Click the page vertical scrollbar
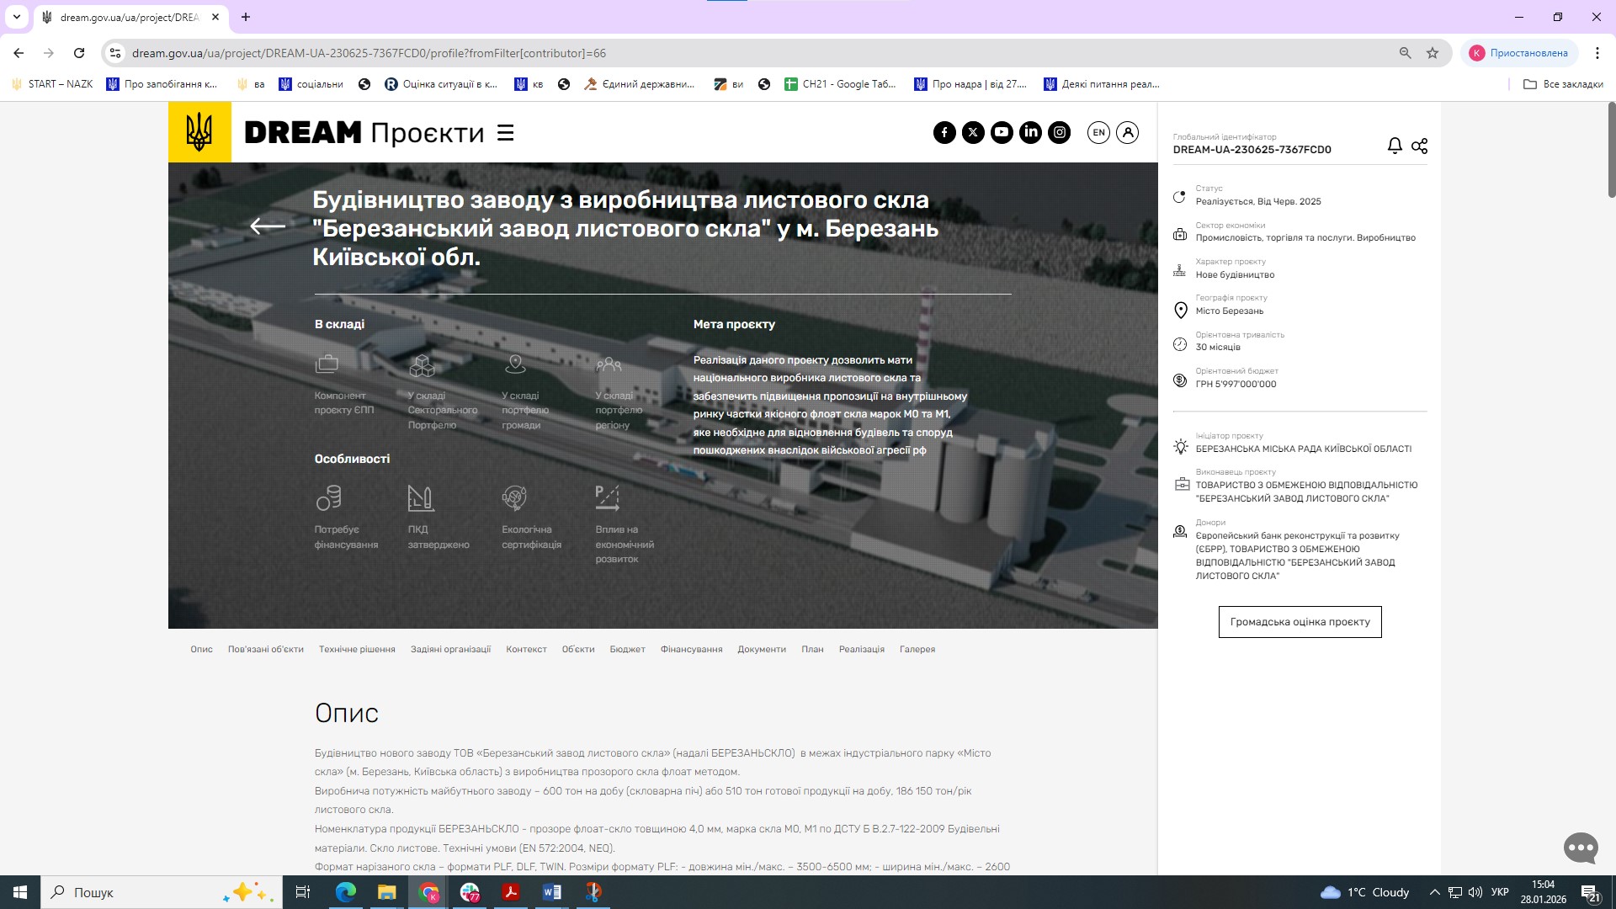The image size is (1616, 909). [1611, 151]
